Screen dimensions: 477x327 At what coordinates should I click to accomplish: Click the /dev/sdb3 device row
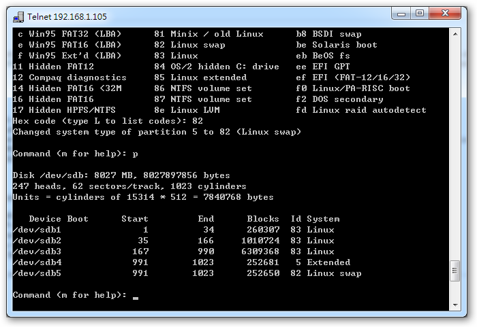tap(173, 252)
